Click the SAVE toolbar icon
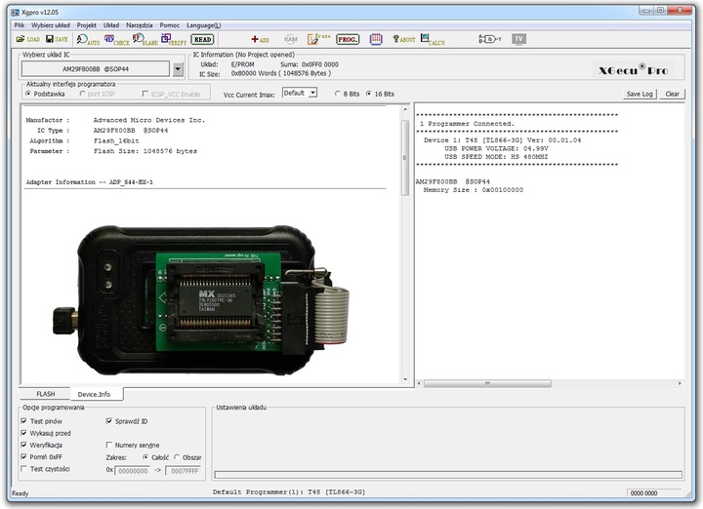Screen dimensions: 703x509 (57, 39)
